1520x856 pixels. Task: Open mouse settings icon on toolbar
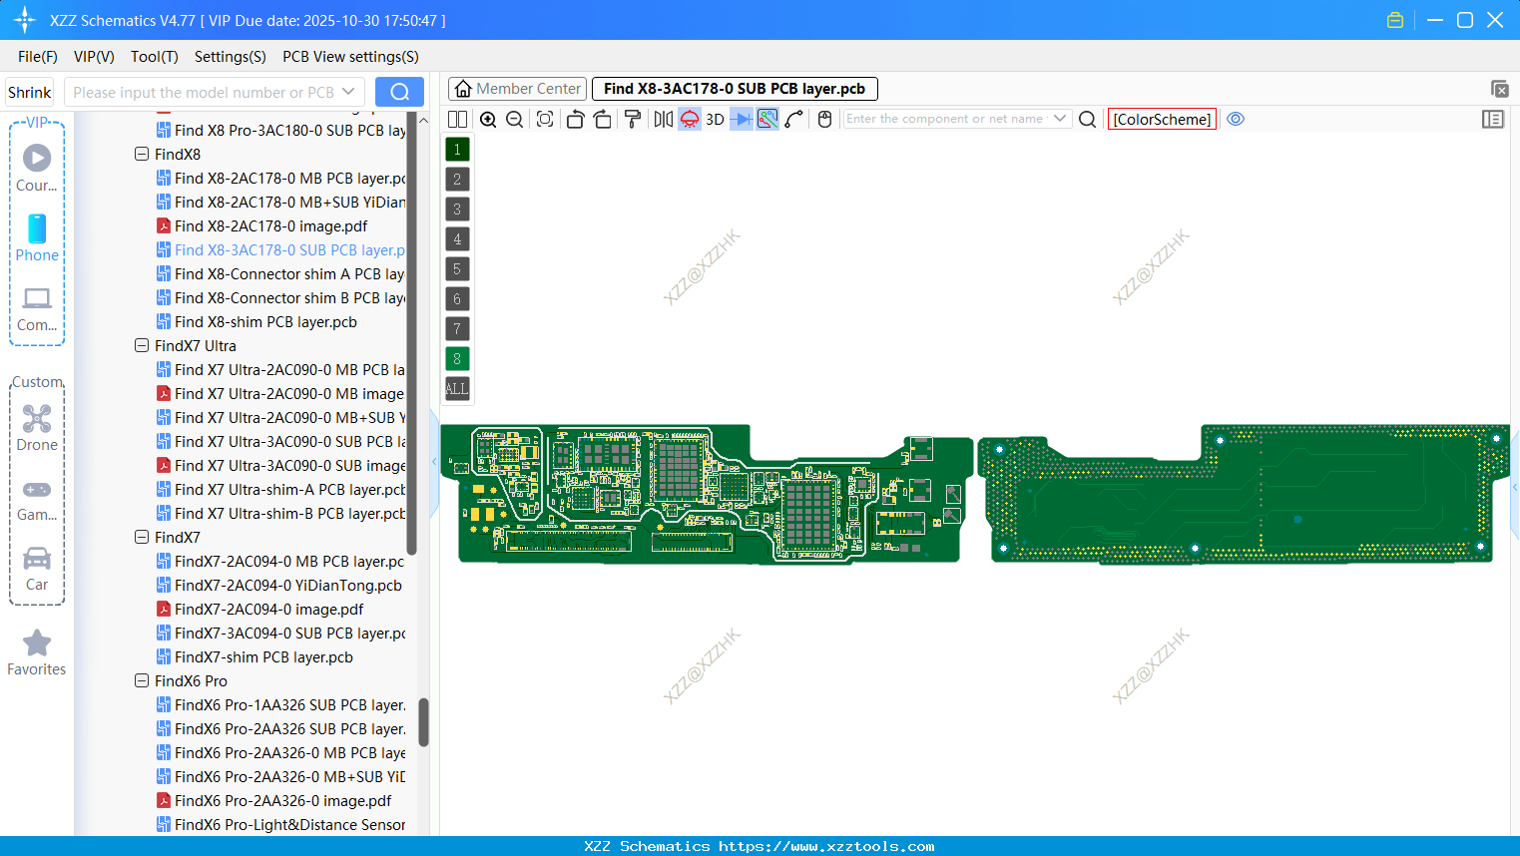coord(823,119)
